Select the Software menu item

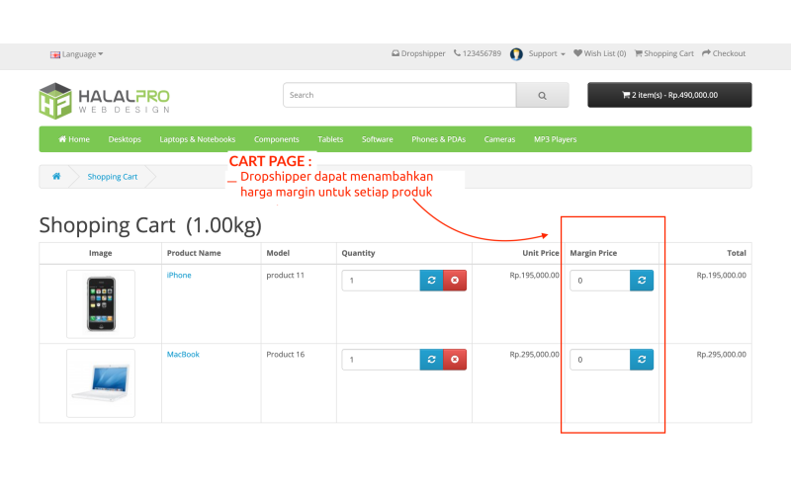(x=378, y=139)
